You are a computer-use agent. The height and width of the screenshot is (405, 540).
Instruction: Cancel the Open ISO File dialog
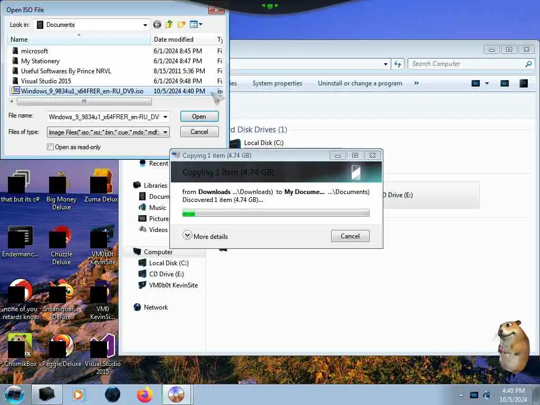pos(199,131)
